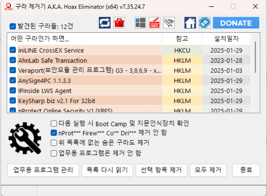The height and width of the screenshot is (196, 267).
Task: Sort list by '설치일자' column header
Action: (226, 39)
